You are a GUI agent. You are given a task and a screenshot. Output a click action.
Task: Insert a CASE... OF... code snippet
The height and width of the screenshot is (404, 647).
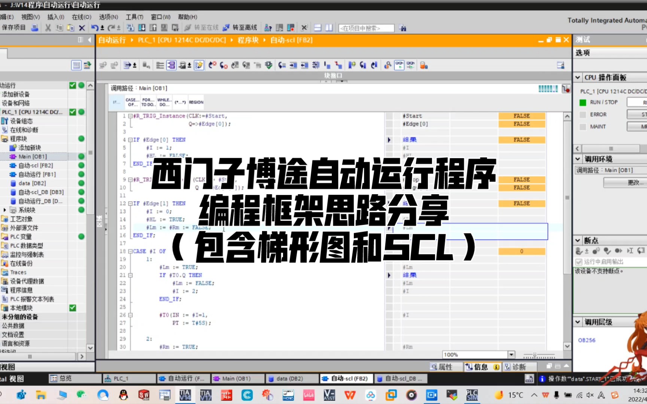point(132,102)
